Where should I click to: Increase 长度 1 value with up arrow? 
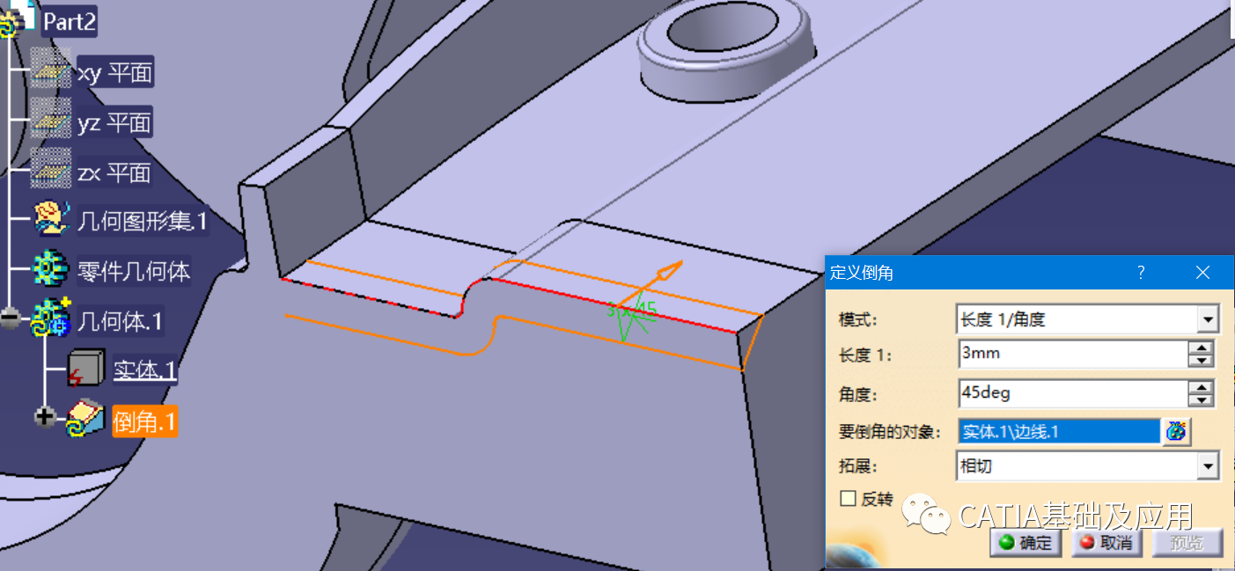[1201, 348]
